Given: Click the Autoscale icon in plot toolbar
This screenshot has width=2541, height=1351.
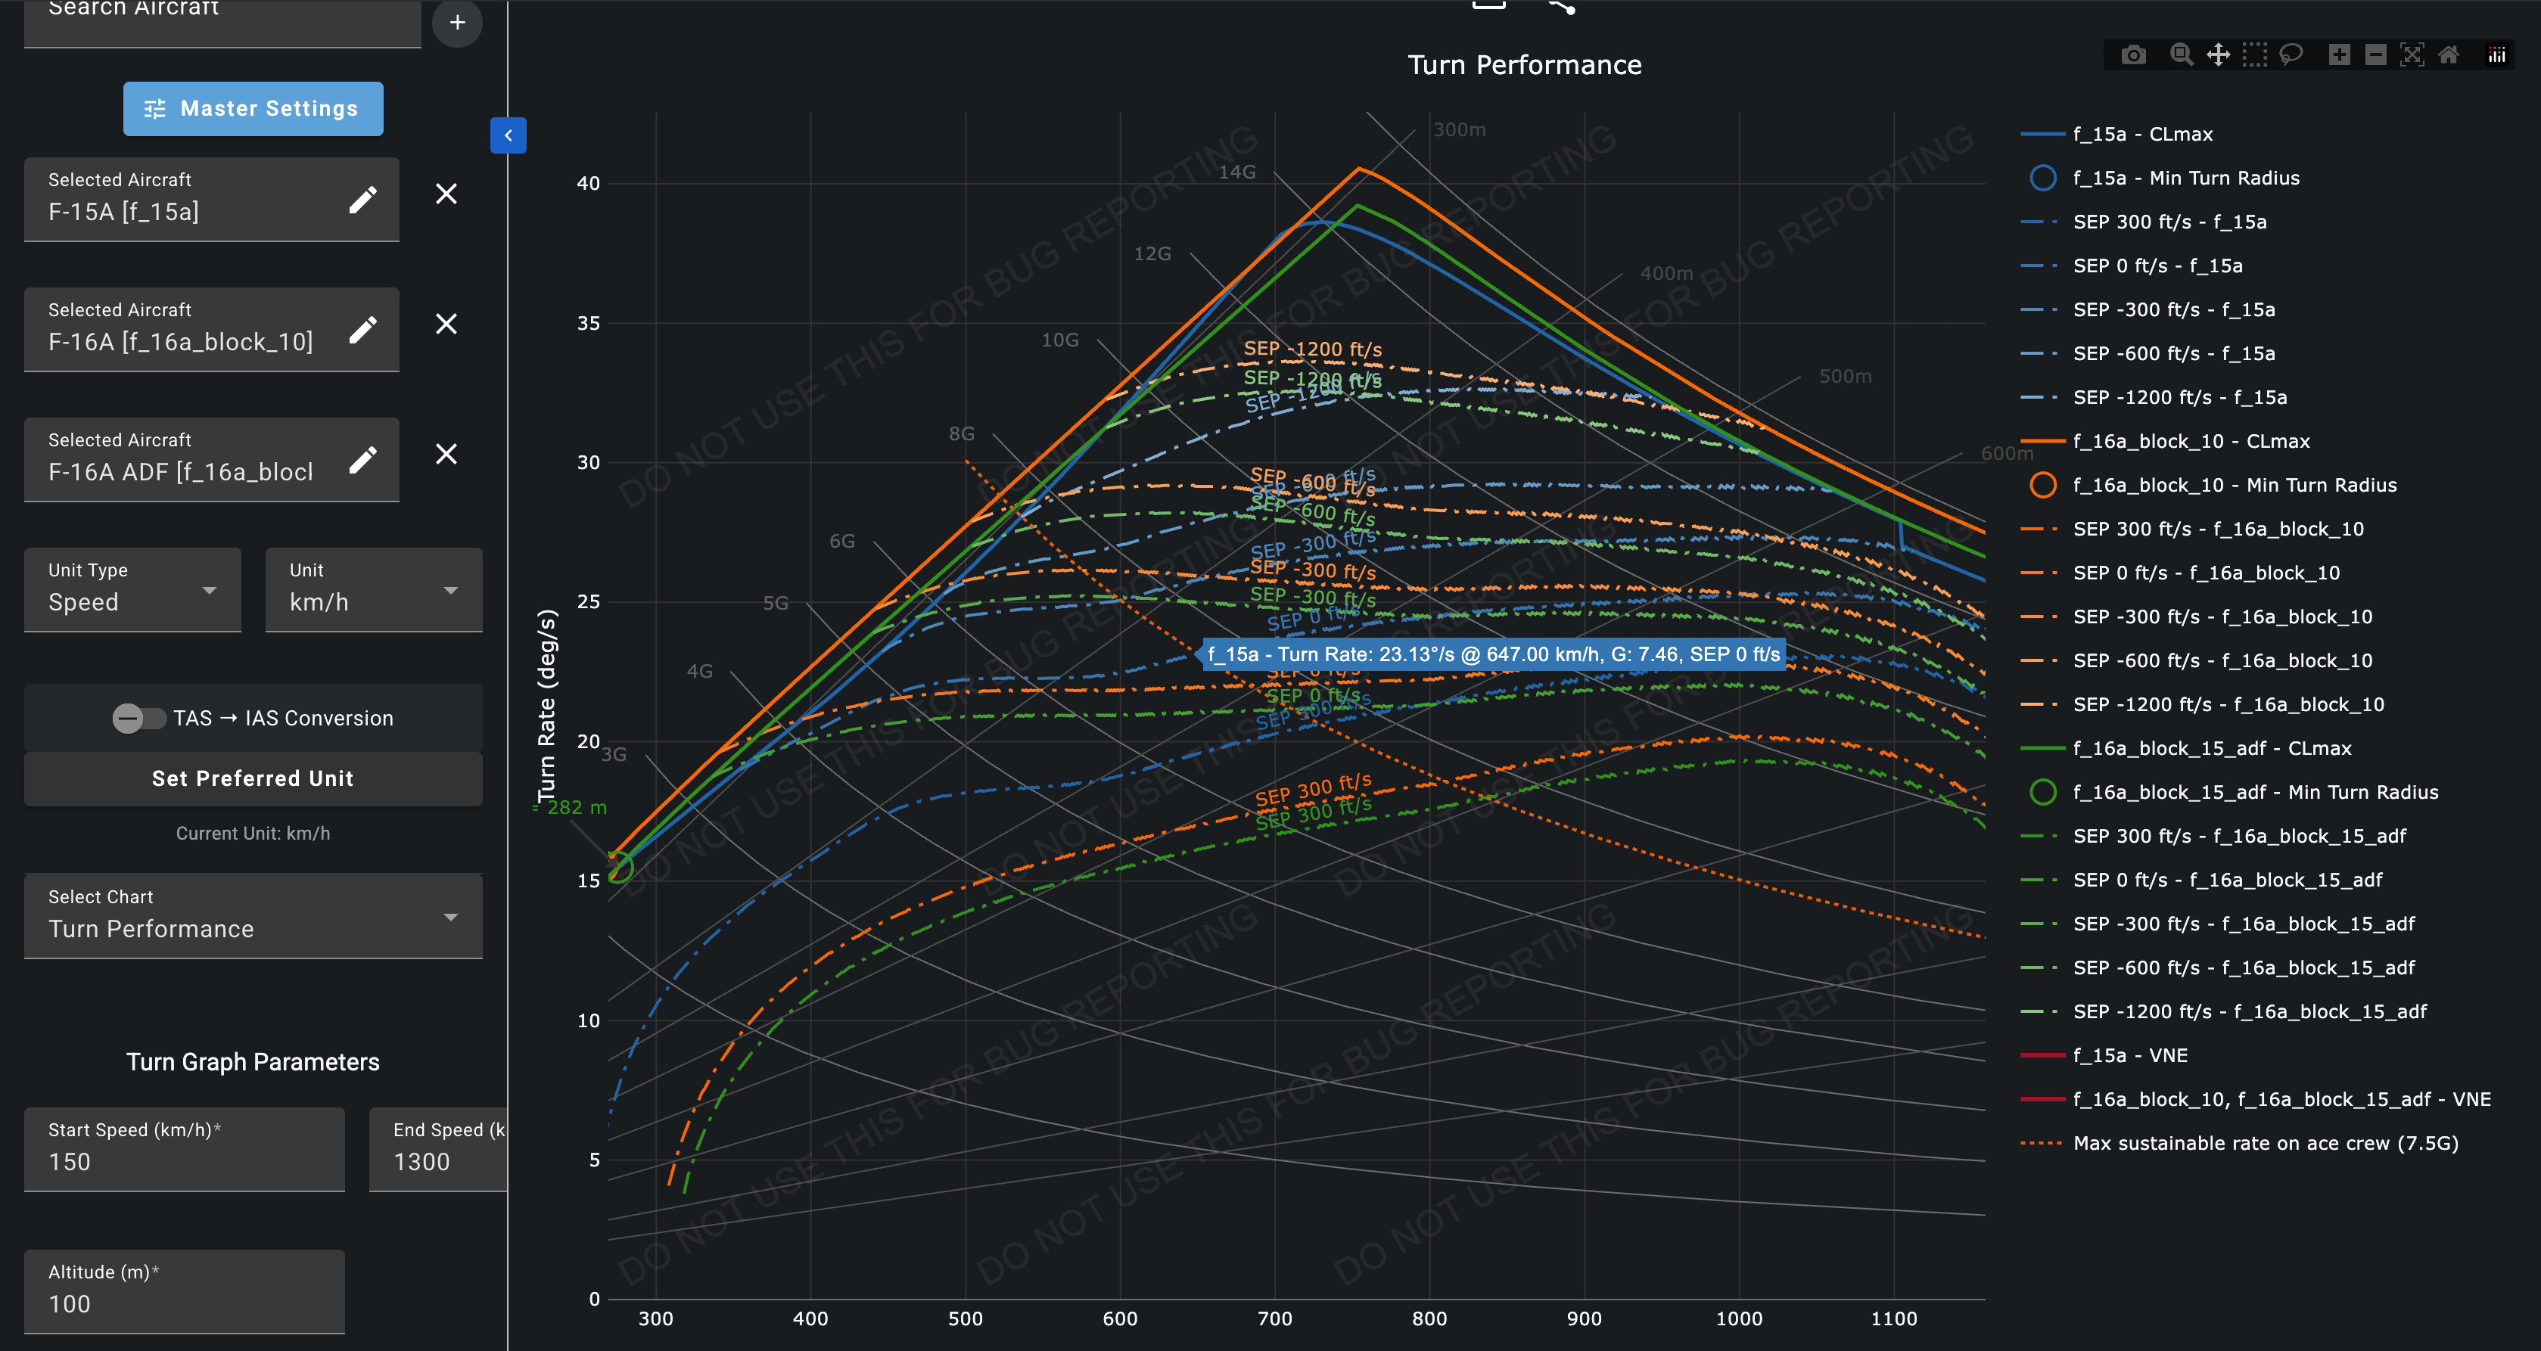Looking at the screenshot, I should point(2412,55).
